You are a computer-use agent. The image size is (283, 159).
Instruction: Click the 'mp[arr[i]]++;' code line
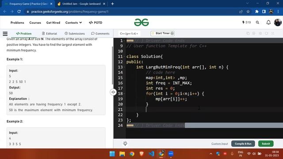pyautogui.click(x=171, y=99)
